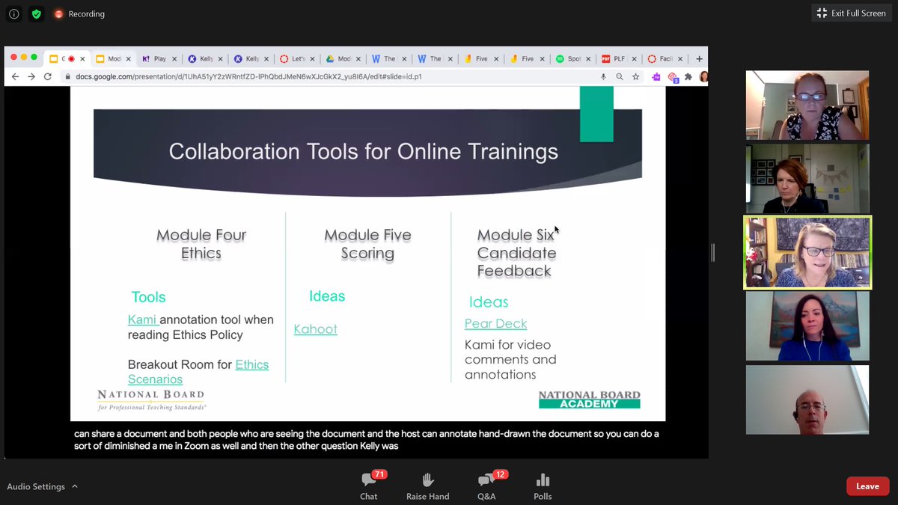The image size is (898, 505).
Task: Click the green encryption shield icon
Action: tap(36, 13)
